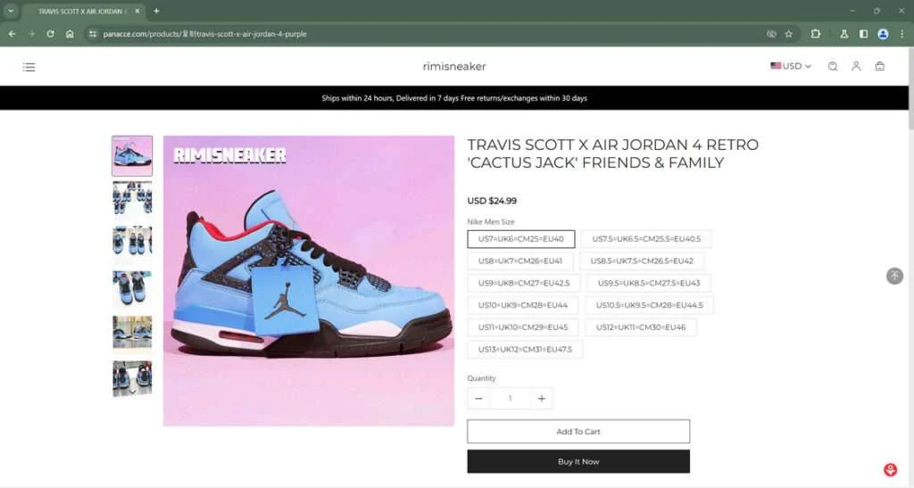
Task: Open the tab search dropdown arrow
Action: 11,11
